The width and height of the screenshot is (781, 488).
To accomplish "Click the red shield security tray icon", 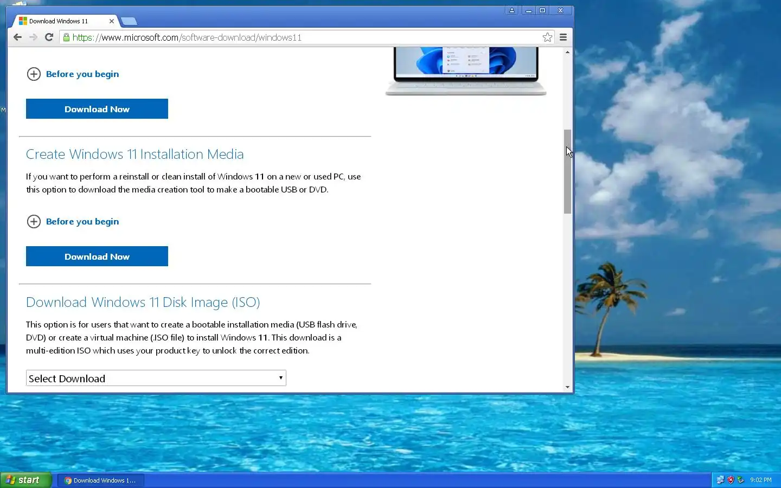I will point(731,480).
